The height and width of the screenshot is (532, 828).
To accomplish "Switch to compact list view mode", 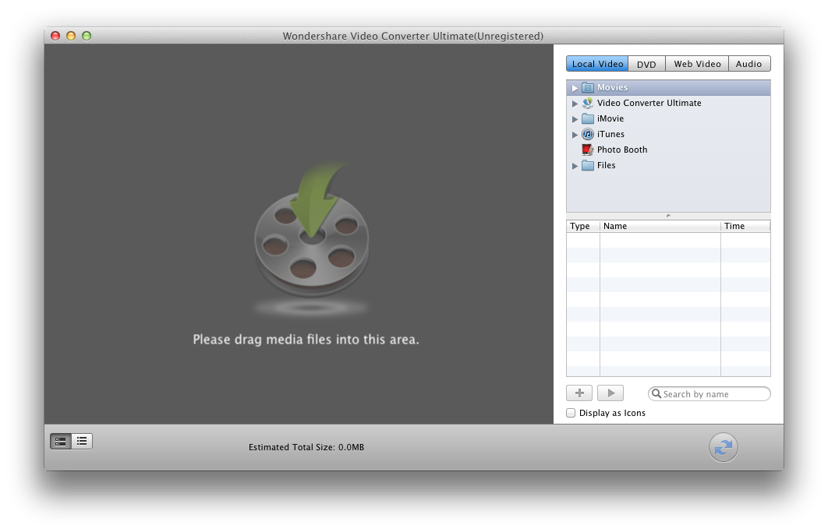I will (82, 442).
